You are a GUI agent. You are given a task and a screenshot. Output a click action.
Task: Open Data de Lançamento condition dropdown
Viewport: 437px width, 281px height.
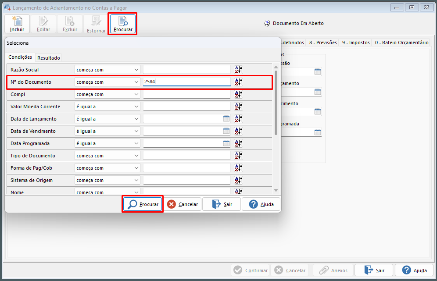tap(107, 119)
